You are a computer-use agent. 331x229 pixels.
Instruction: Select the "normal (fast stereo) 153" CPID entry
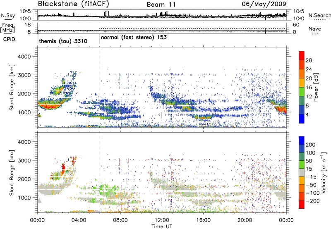(x=134, y=38)
